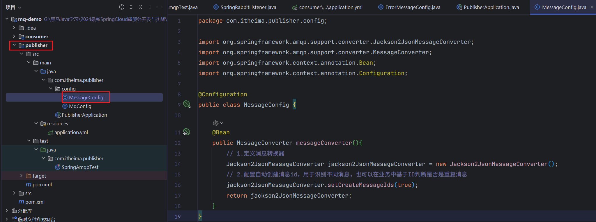Click the collapse all tree icon
The image size is (596, 222).
coord(141,7)
